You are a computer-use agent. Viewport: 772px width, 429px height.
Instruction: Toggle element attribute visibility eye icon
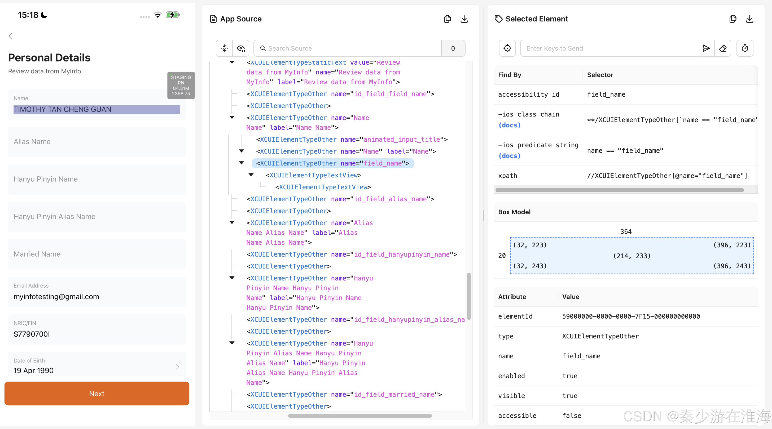click(241, 48)
